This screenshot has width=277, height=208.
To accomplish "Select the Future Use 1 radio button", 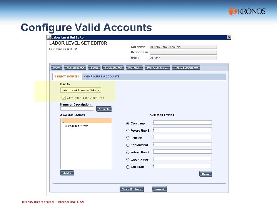I will (x=128, y=131).
